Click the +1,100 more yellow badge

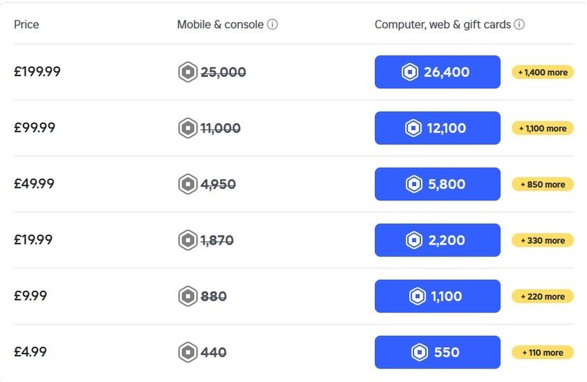542,128
